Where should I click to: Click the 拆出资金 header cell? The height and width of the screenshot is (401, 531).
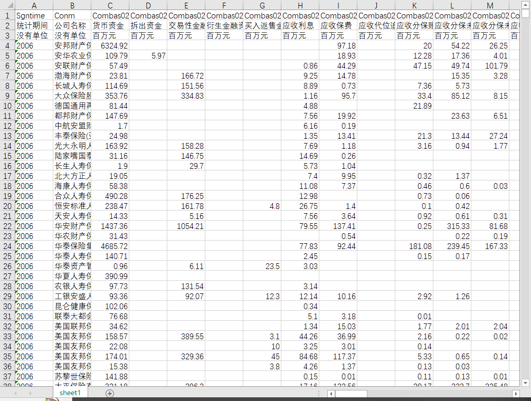148,26
